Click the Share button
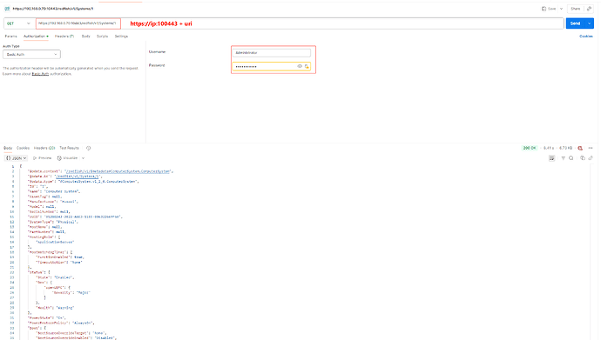The image size is (601, 340). point(576,9)
